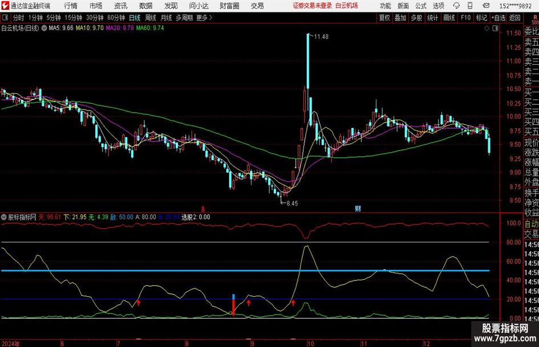This screenshot has width=539, height=347.
Task: Click the MA60: 9.74 value label
Action: coord(150,28)
